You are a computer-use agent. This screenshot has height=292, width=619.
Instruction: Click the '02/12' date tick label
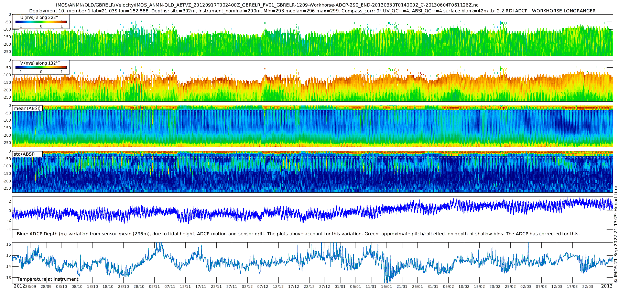tap(247, 287)
